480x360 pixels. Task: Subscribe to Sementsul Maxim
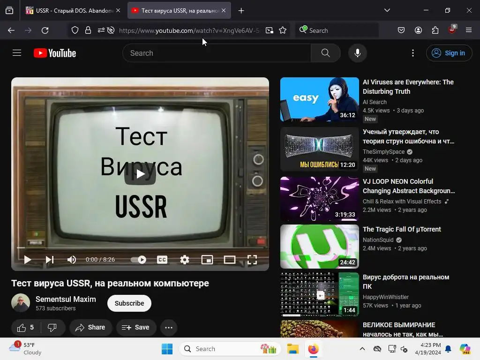click(x=129, y=303)
